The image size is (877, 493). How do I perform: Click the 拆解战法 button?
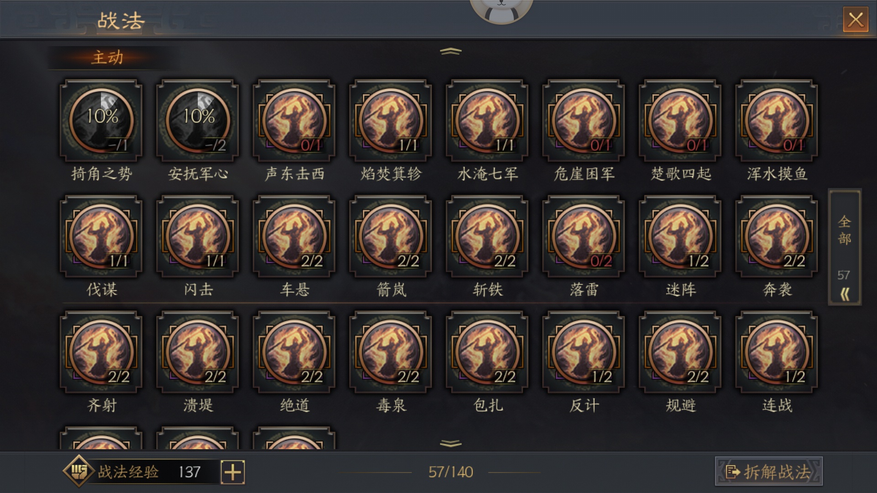coord(769,472)
